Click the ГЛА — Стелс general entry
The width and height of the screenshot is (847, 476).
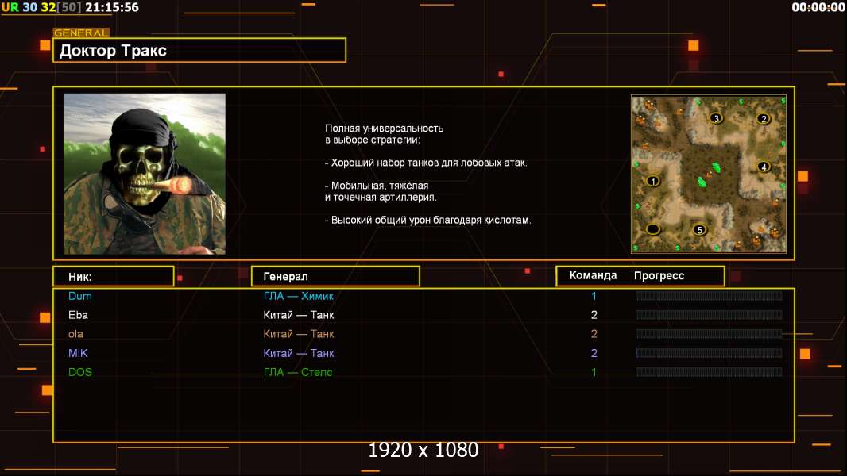(298, 372)
